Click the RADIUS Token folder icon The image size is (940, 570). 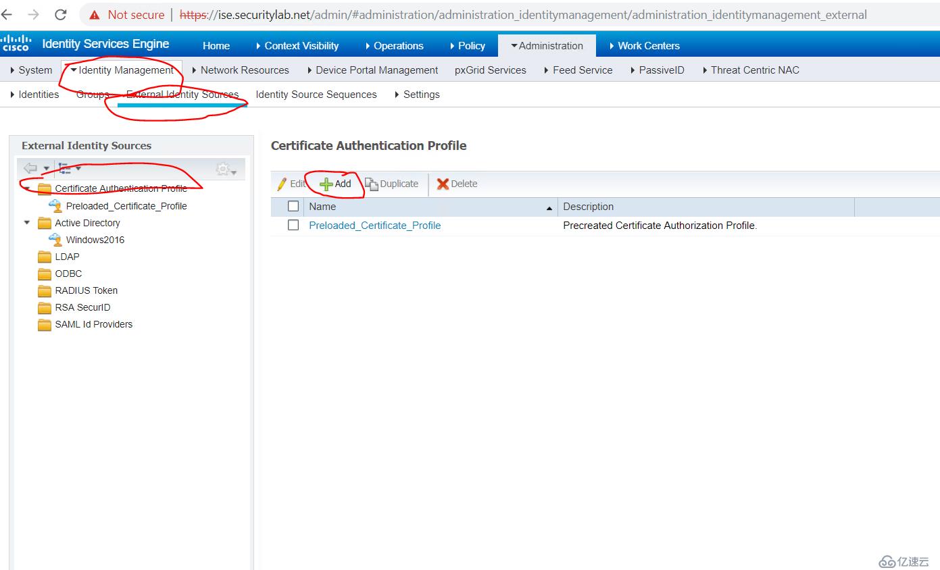45,290
